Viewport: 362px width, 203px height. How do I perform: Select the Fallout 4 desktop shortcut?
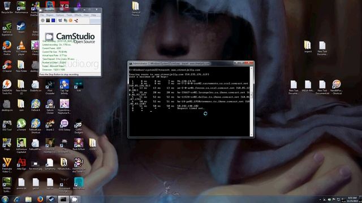tap(36, 105)
